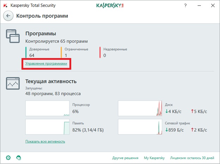220x164 pixels.
Task: Click the Недоверенные count 0
Action: click(105, 55)
